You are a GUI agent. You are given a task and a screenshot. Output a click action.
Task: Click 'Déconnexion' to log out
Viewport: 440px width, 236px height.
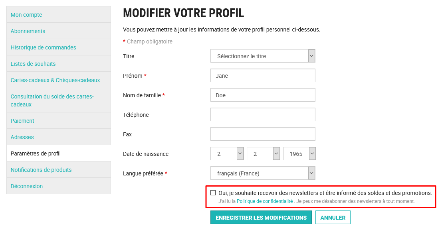pyautogui.click(x=26, y=186)
